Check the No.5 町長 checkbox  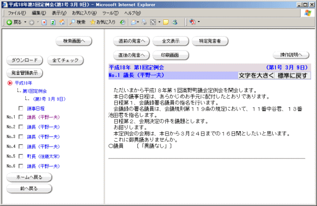(21, 156)
